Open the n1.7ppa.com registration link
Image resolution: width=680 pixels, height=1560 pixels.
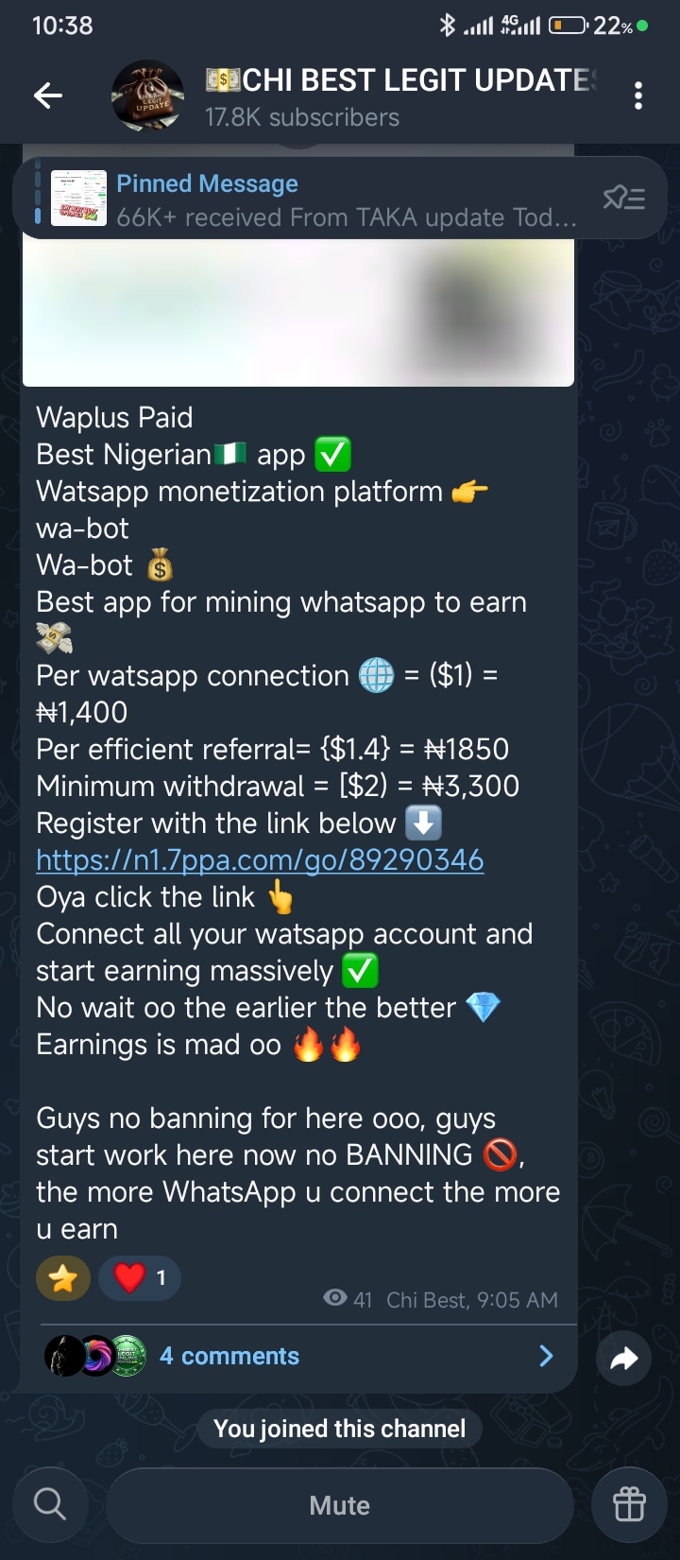point(260,860)
